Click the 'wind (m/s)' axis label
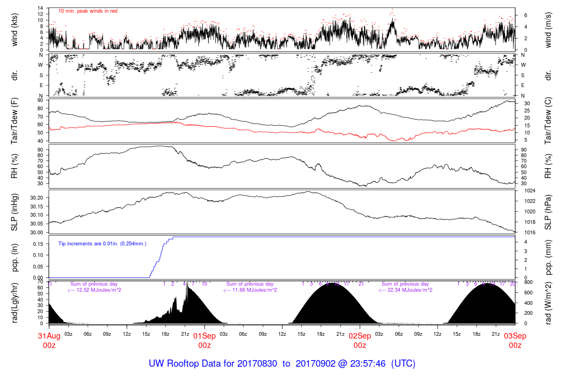Viewport: 564px width, 386px height. tap(548, 30)
